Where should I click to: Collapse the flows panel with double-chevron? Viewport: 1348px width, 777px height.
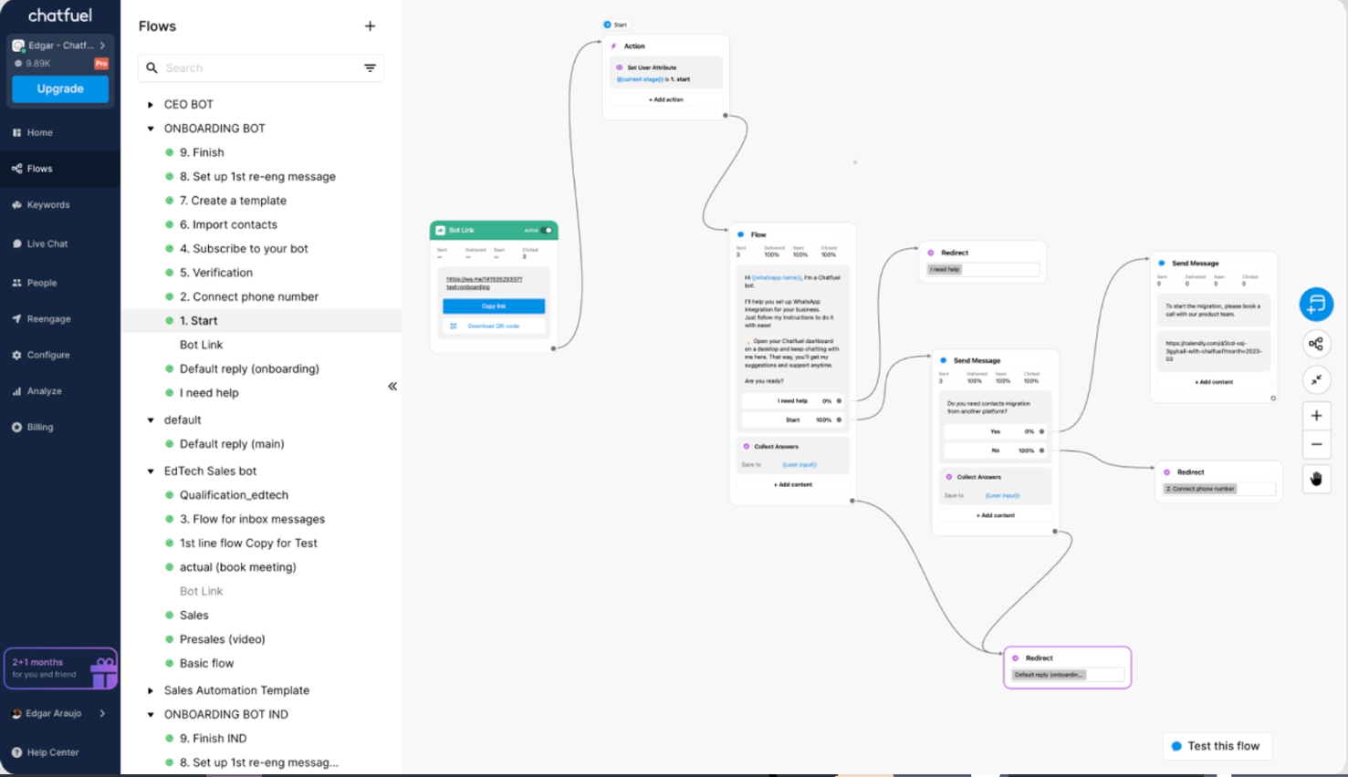pos(392,387)
